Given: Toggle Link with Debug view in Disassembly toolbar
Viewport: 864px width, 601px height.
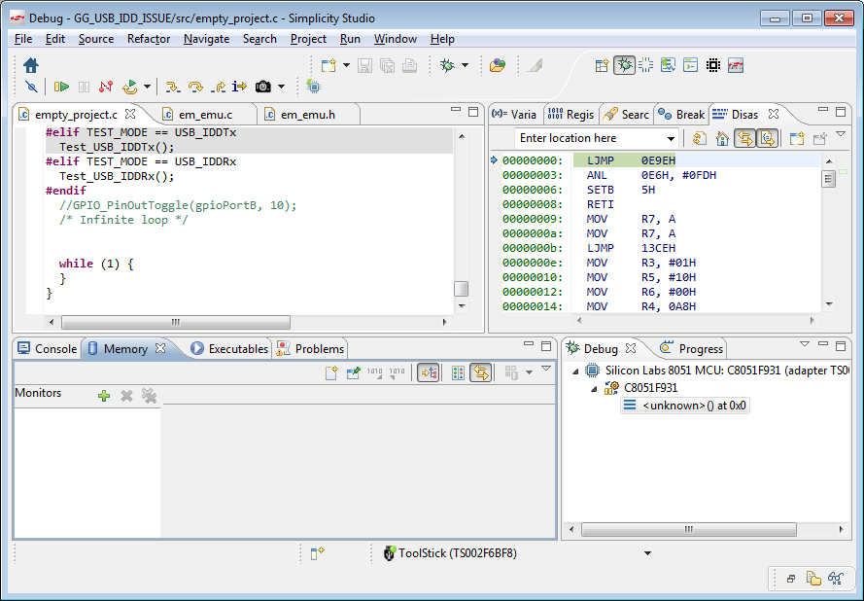Looking at the screenshot, I should (744, 138).
